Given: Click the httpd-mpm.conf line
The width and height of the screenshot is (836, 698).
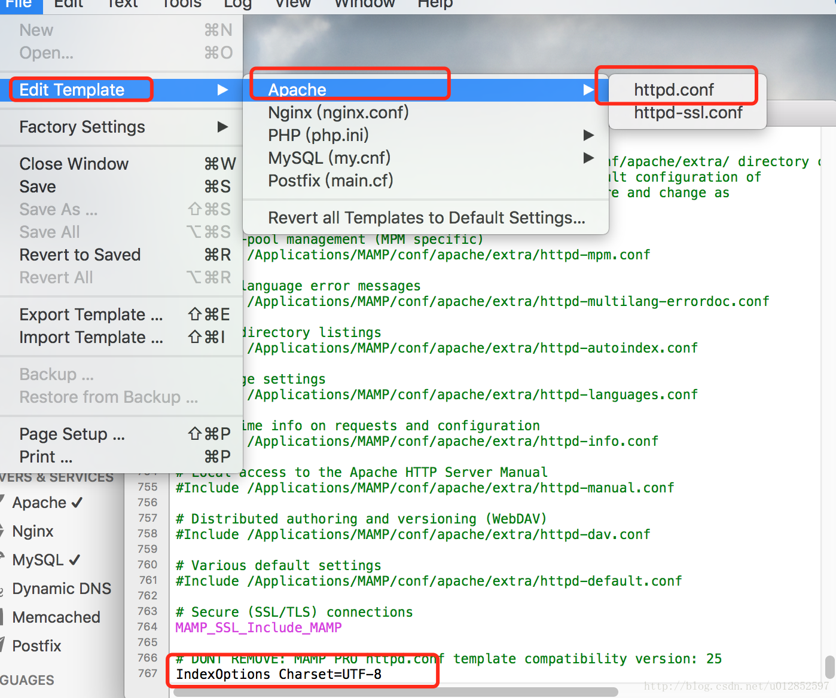Looking at the screenshot, I should (448, 255).
